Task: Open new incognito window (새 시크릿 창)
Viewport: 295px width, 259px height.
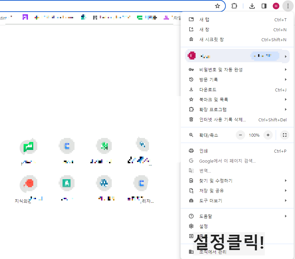Action: tap(237, 40)
